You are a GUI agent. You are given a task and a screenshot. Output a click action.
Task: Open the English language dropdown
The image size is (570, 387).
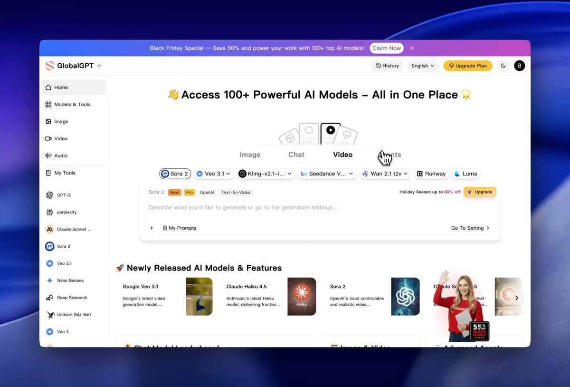tap(423, 66)
